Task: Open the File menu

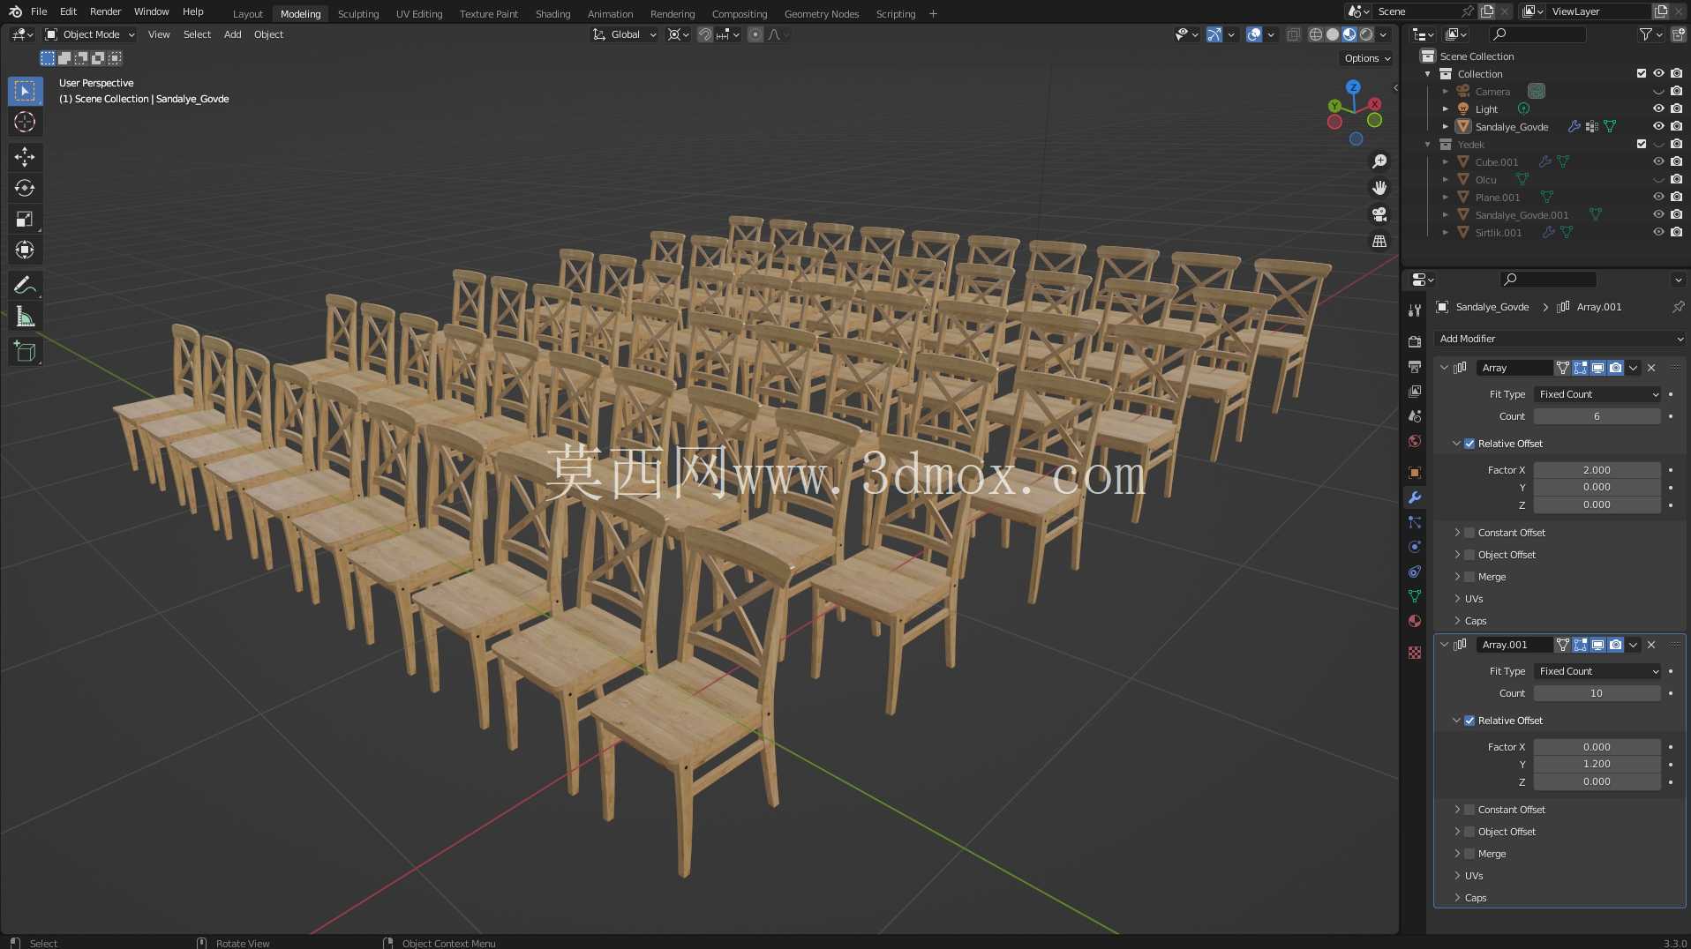Action: pyautogui.click(x=39, y=11)
